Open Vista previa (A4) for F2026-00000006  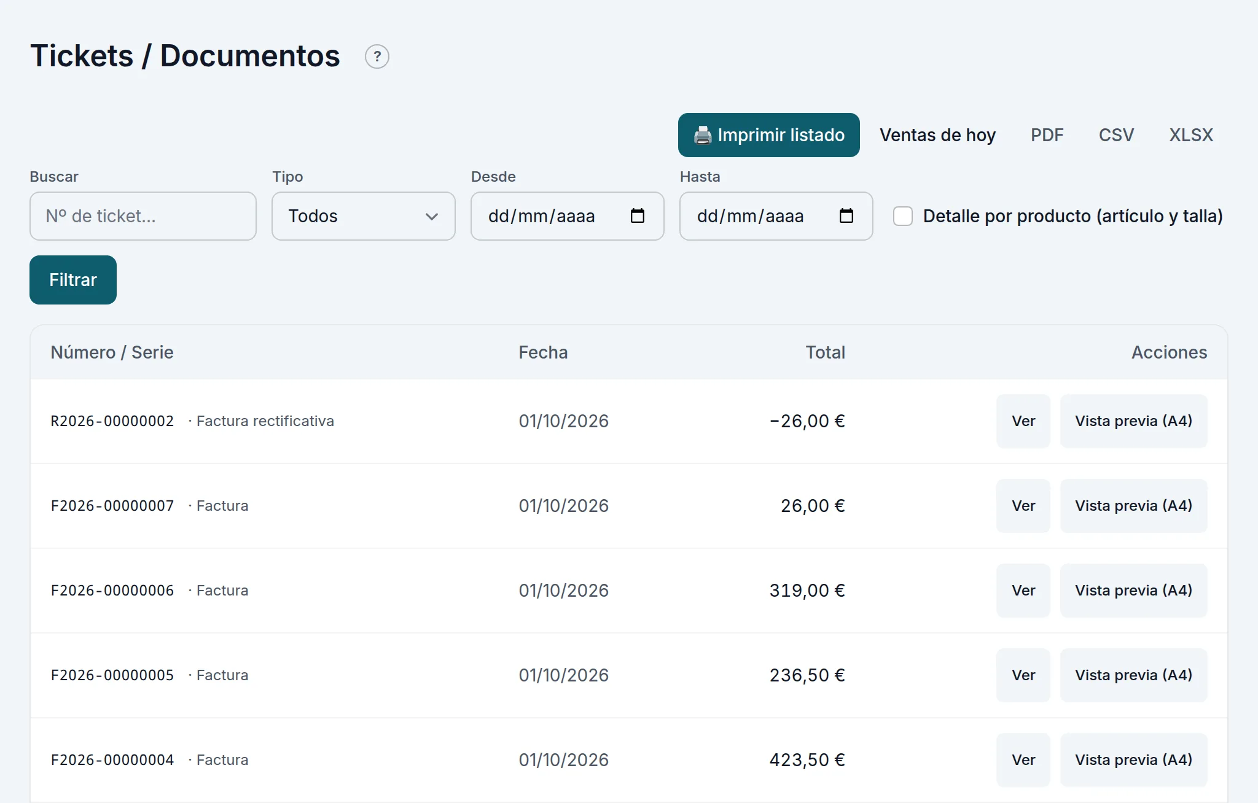coord(1134,591)
